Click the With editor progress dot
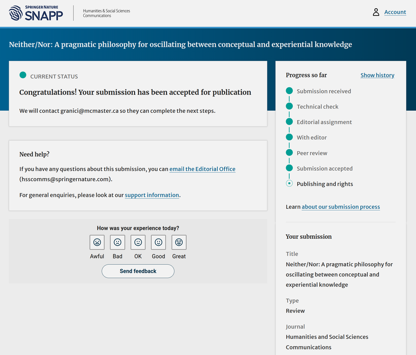The height and width of the screenshot is (355, 416). (x=289, y=137)
